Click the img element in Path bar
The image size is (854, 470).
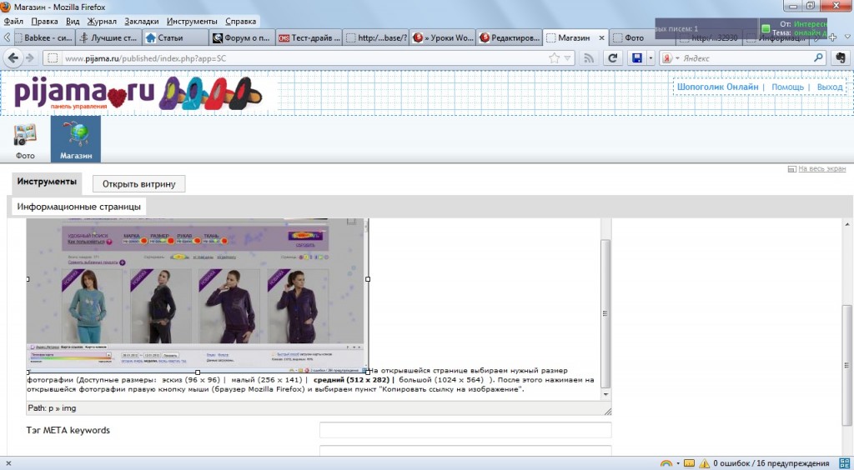click(x=69, y=408)
